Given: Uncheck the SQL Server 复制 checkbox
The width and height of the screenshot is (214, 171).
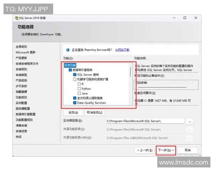Looking at the screenshot, I should pyautogui.click(x=75, y=74).
